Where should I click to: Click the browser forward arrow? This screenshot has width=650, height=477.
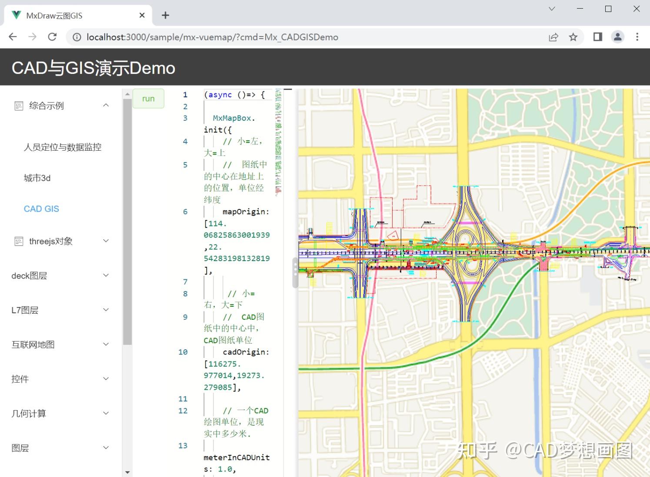tap(32, 36)
